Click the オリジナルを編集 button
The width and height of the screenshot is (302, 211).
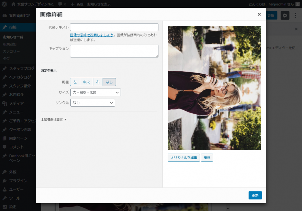(x=184, y=158)
